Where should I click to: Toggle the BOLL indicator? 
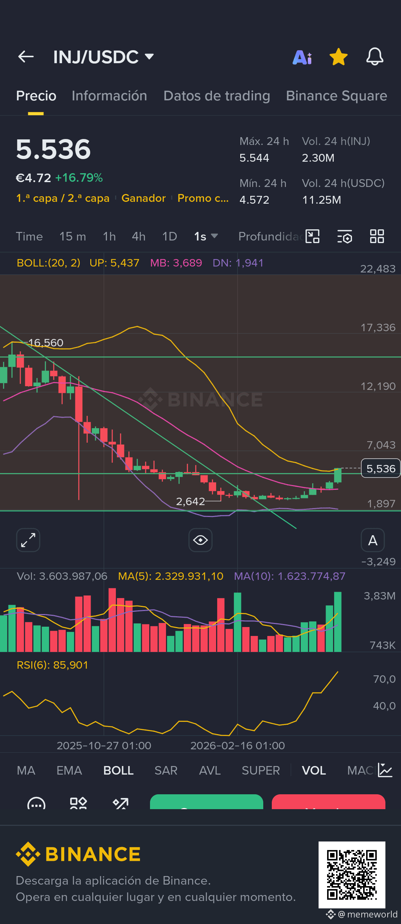pyautogui.click(x=118, y=770)
